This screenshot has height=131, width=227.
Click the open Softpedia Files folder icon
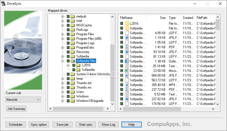(72, 61)
